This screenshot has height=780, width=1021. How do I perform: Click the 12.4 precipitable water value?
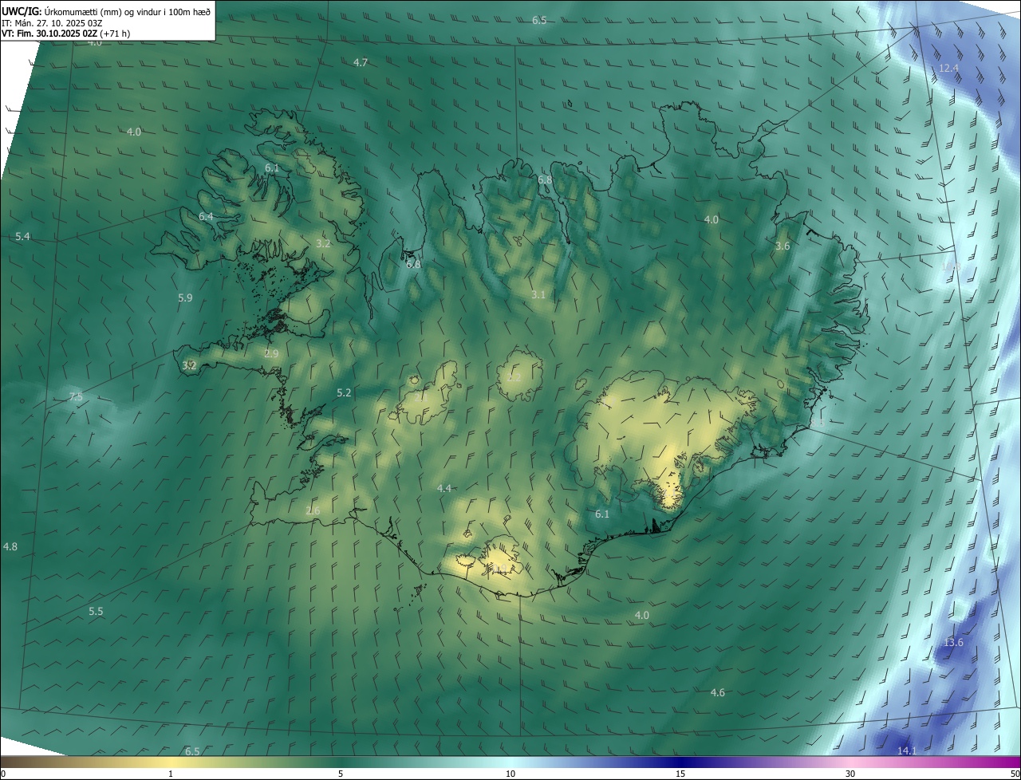pos(948,69)
